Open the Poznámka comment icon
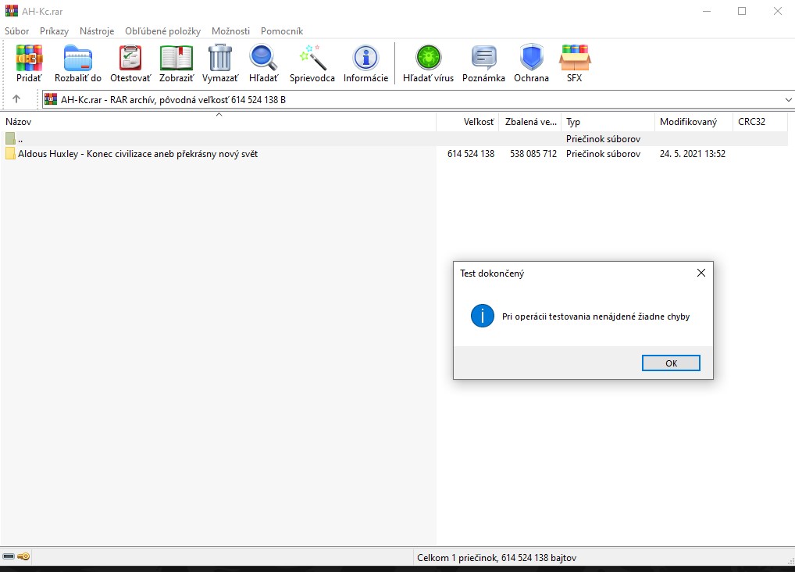 pyautogui.click(x=483, y=57)
